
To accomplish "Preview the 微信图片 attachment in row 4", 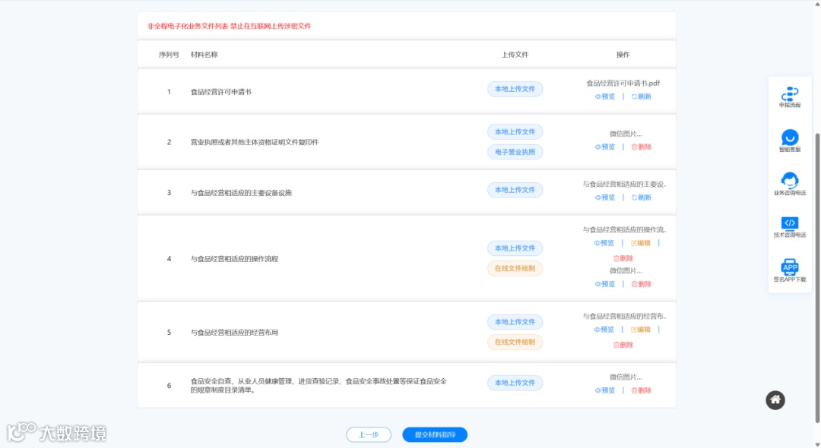I will tap(605, 284).
